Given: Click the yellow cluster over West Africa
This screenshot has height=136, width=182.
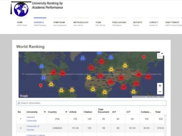Looking at the screenshot, I should tap(93, 89).
